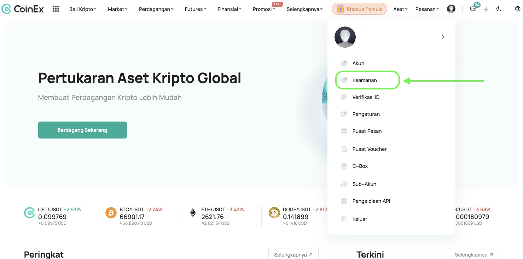523x259 pixels.
Task: Expand the profile chevron arrow in the account panel
Action: [443, 37]
